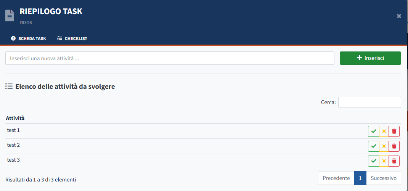Click yellow X icon for test 1
This screenshot has width=408, height=191.
click(x=384, y=131)
